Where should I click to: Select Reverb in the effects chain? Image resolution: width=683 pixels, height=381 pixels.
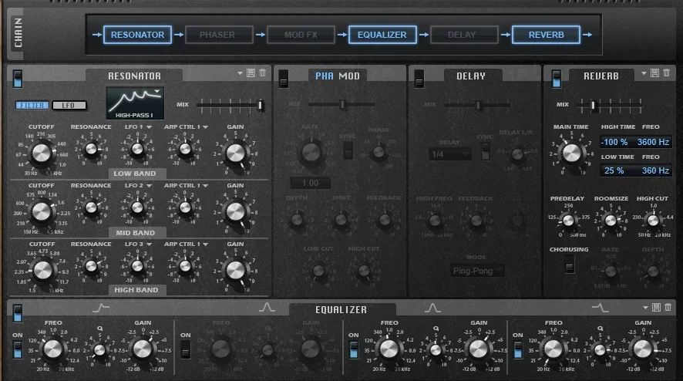(x=547, y=35)
